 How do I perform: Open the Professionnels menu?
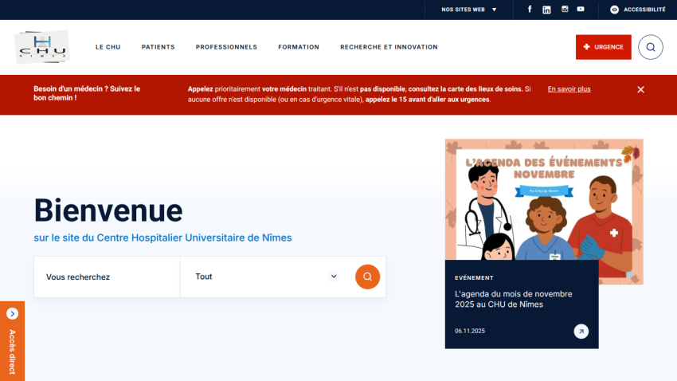click(226, 47)
